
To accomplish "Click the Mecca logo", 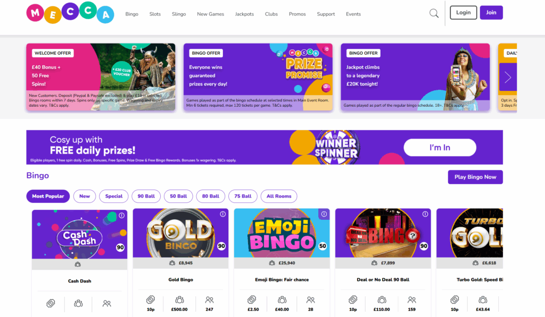I will coord(70,13).
